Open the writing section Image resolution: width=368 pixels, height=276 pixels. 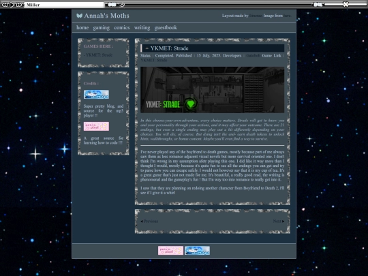[142, 28]
